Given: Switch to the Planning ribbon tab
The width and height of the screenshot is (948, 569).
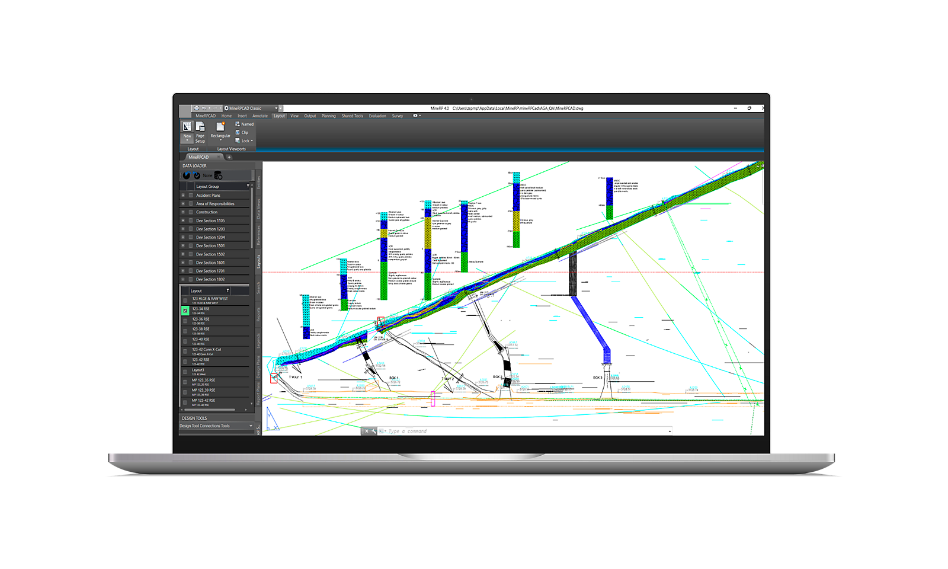Looking at the screenshot, I should [329, 116].
